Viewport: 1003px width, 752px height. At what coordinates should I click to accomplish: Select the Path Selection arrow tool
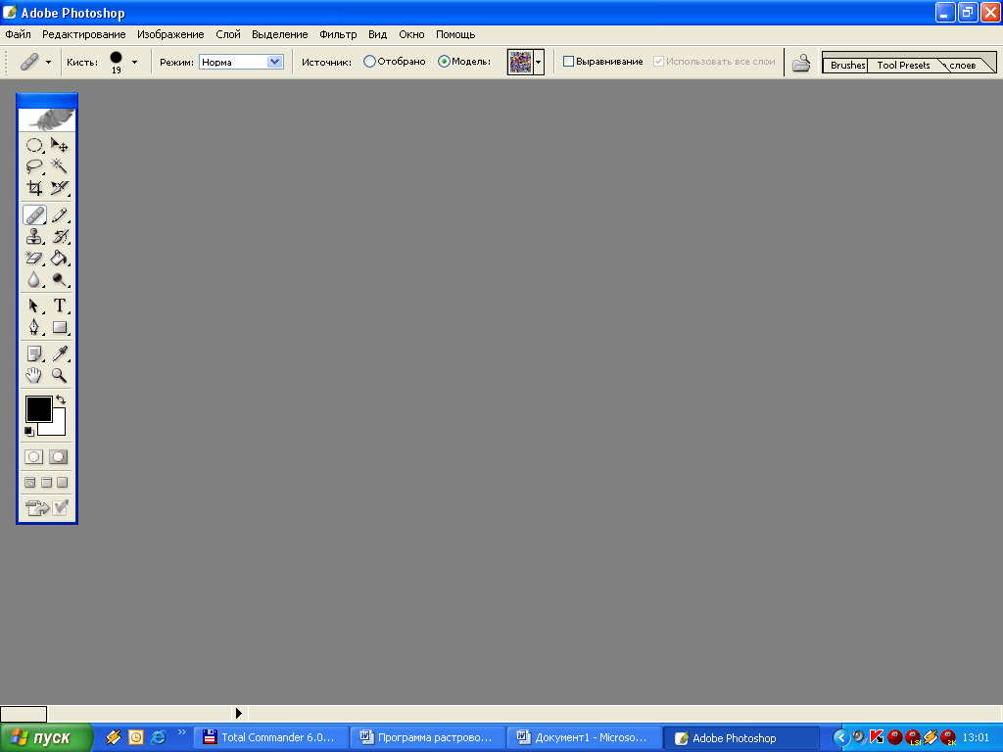click(34, 305)
